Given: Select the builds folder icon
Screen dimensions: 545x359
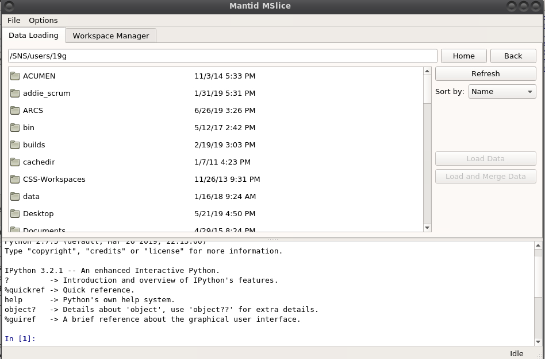Looking at the screenshot, I should [x=15, y=145].
